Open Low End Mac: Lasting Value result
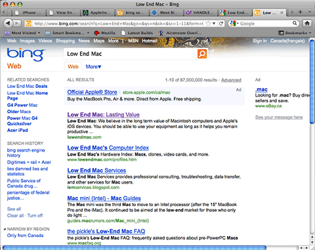Screen dimensions: 315x250 pos(103,115)
